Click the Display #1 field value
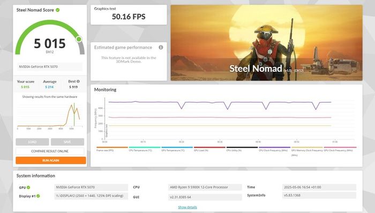 [91, 196]
